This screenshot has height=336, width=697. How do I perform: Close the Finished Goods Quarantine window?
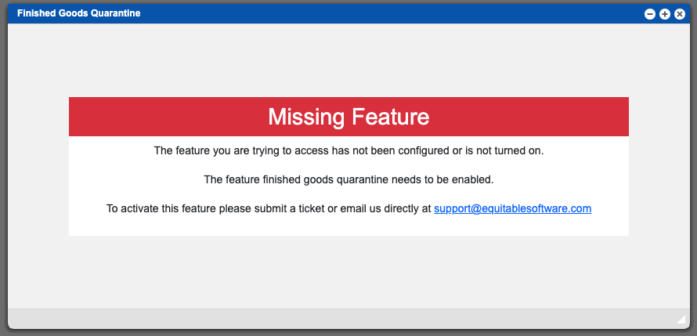click(x=680, y=14)
